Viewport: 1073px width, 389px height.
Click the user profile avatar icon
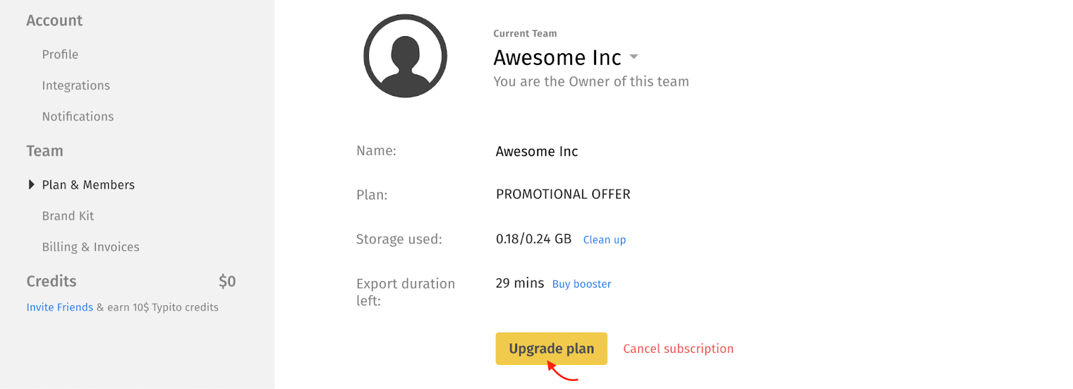pos(405,56)
